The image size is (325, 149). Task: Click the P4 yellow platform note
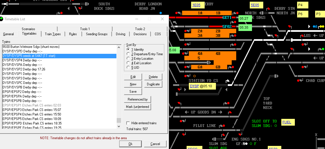302,5
